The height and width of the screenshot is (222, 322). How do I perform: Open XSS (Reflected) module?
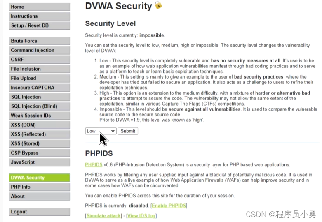click(39, 134)
